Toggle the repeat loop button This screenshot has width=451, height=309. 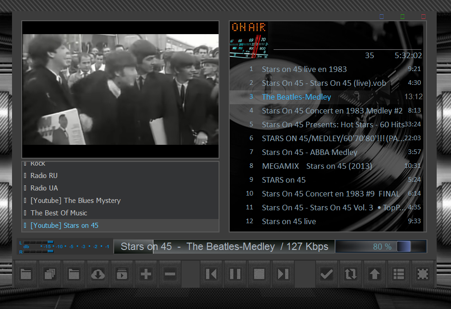click(351, 274)
